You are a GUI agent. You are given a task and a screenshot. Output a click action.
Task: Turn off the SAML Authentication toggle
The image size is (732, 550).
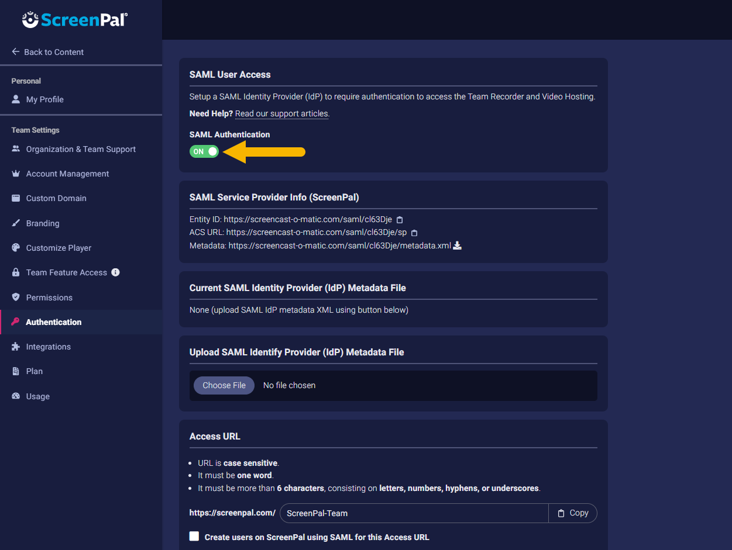tap(204, 151)
